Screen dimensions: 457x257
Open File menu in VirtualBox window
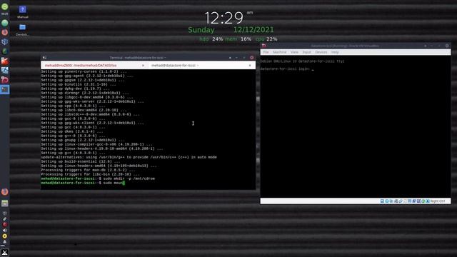(x=266, y=52)
